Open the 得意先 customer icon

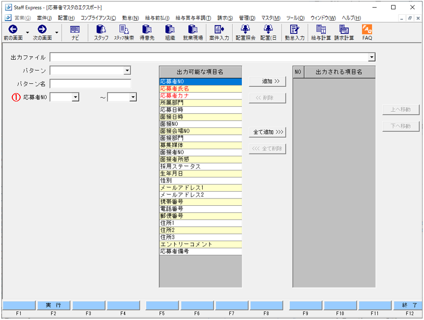147,32
